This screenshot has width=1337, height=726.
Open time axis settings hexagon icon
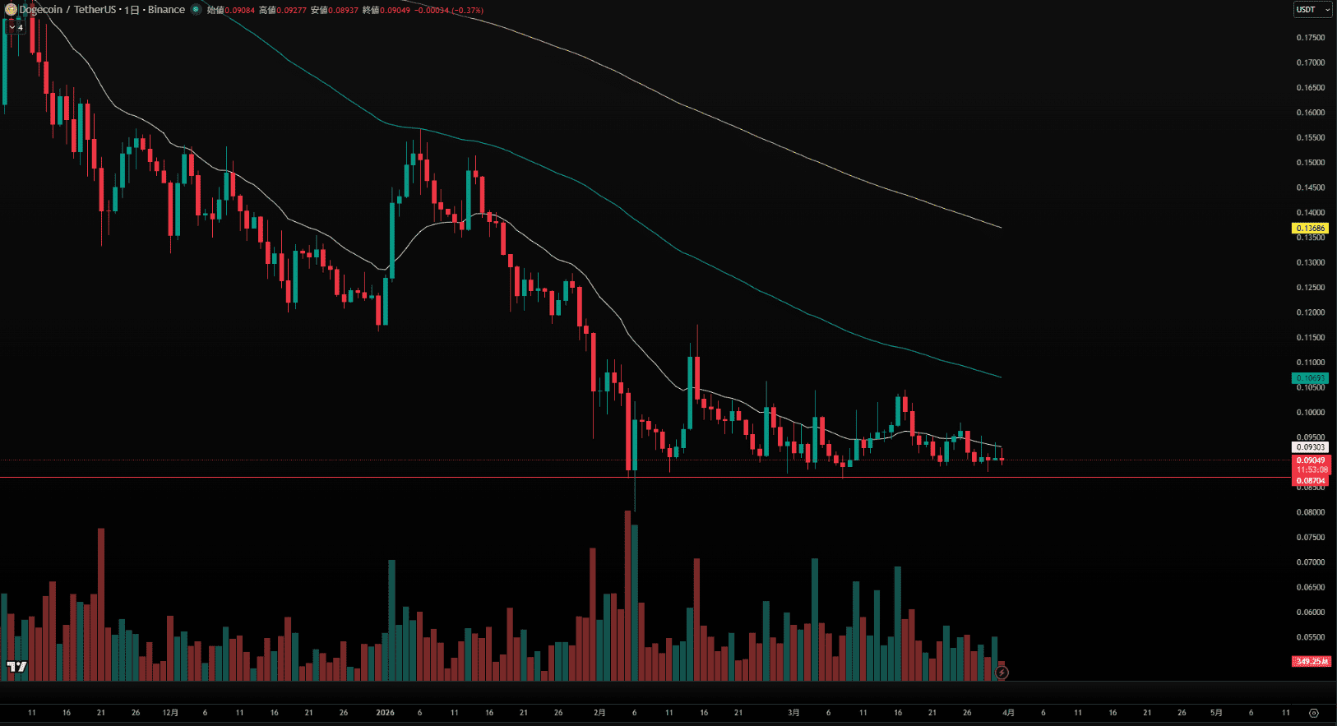[1313, 713]
